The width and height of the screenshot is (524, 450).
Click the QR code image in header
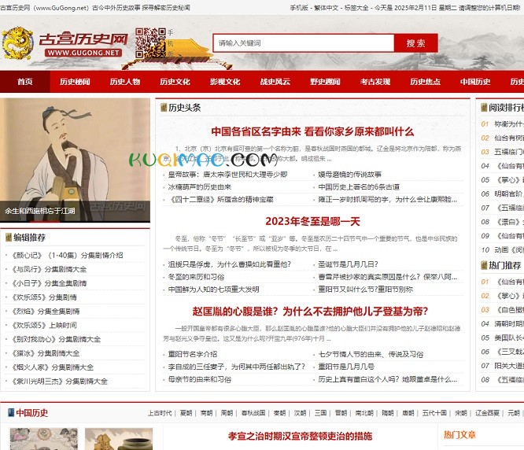pyautogui.click(x=150, y=43)
